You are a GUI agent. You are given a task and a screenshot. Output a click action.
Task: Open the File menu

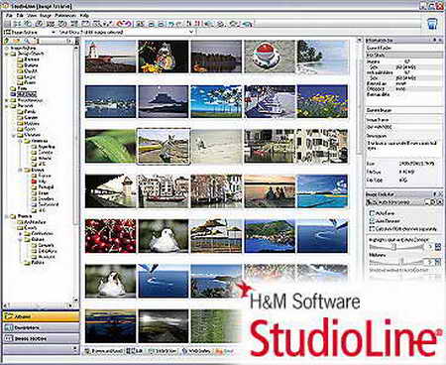coord(9,16)
